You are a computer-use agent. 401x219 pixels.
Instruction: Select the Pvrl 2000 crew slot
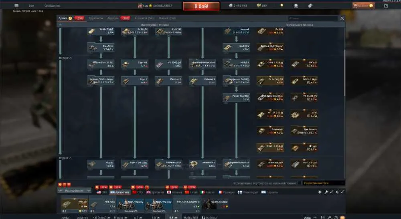pos(103,205)
